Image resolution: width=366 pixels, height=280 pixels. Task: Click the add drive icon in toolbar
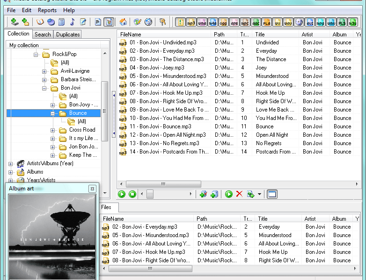click(x=15, y=22)
